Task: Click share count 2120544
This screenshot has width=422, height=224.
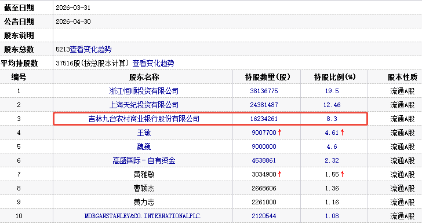Action: pyautogui.click(x=264, y=216)
